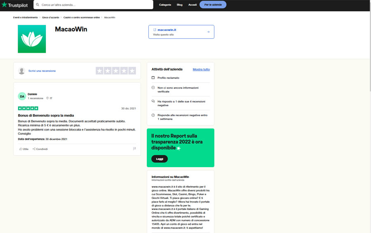The height and width of the screenshot is (233, 371).
Task: Click the location pin icon next to IT
Action: [x=47, y=98]
